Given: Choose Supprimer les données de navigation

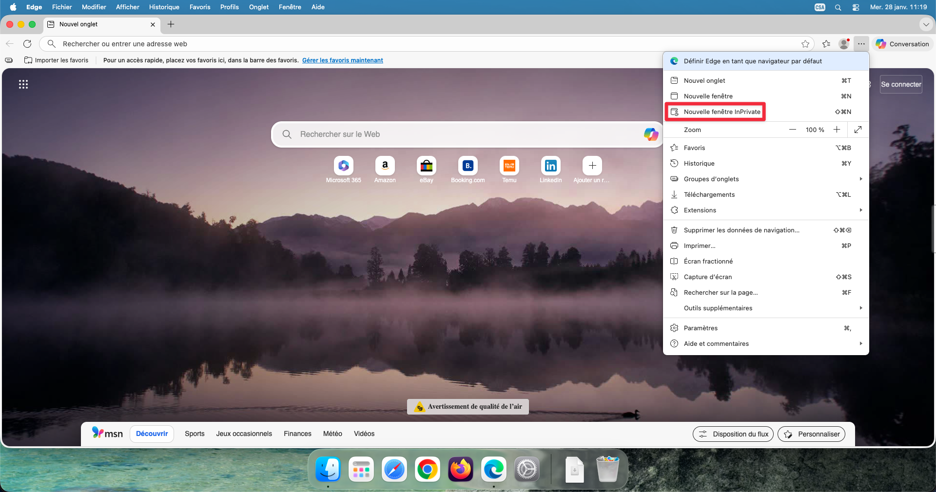Looking at the screenshot, I should [766, 230].
